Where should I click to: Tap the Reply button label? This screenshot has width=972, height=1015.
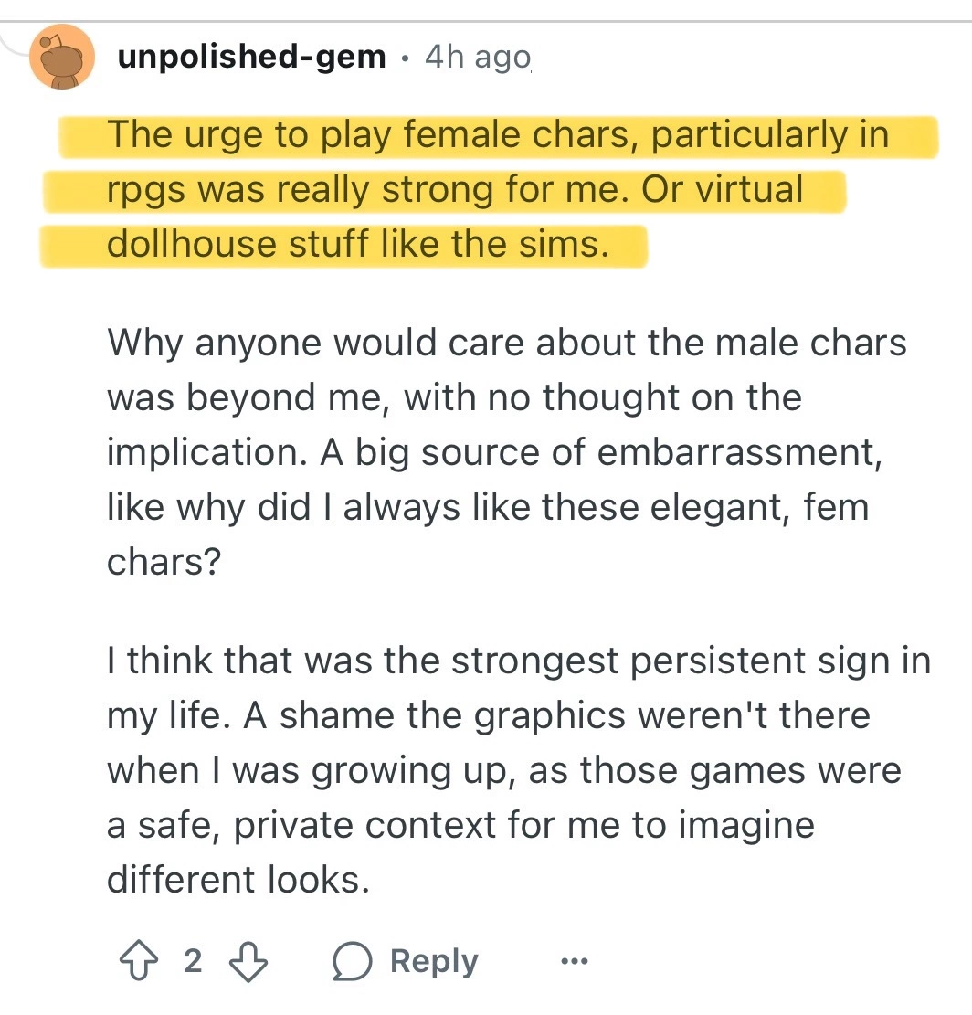point(433,962)
